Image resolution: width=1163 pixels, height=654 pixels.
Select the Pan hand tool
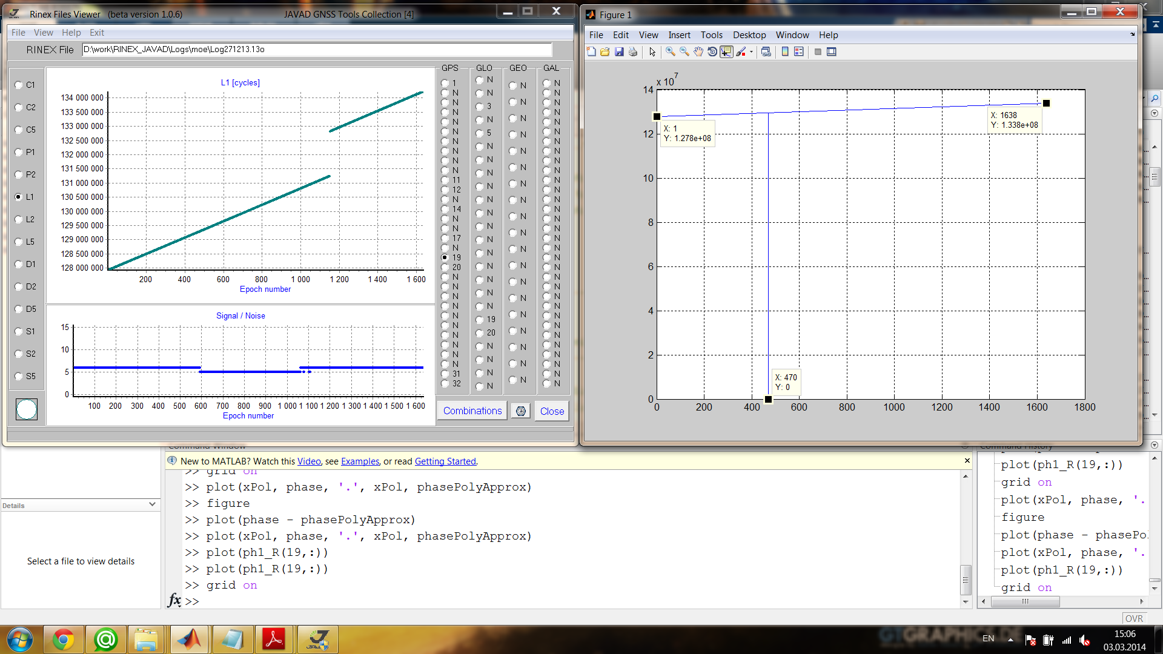698,52
